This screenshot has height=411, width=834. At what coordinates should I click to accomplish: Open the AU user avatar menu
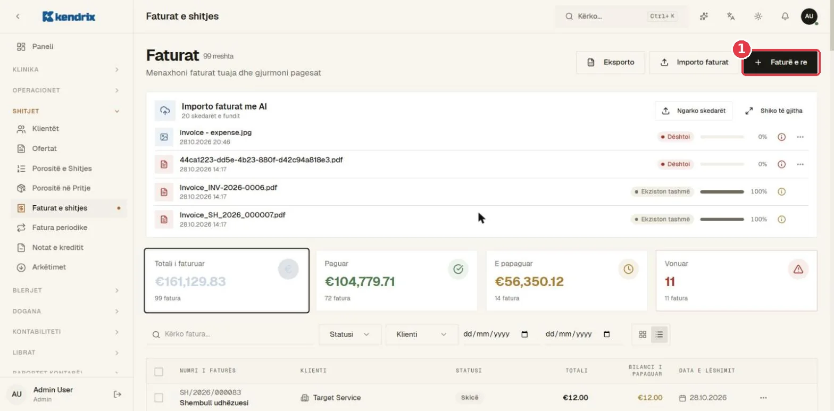[809, 16]
